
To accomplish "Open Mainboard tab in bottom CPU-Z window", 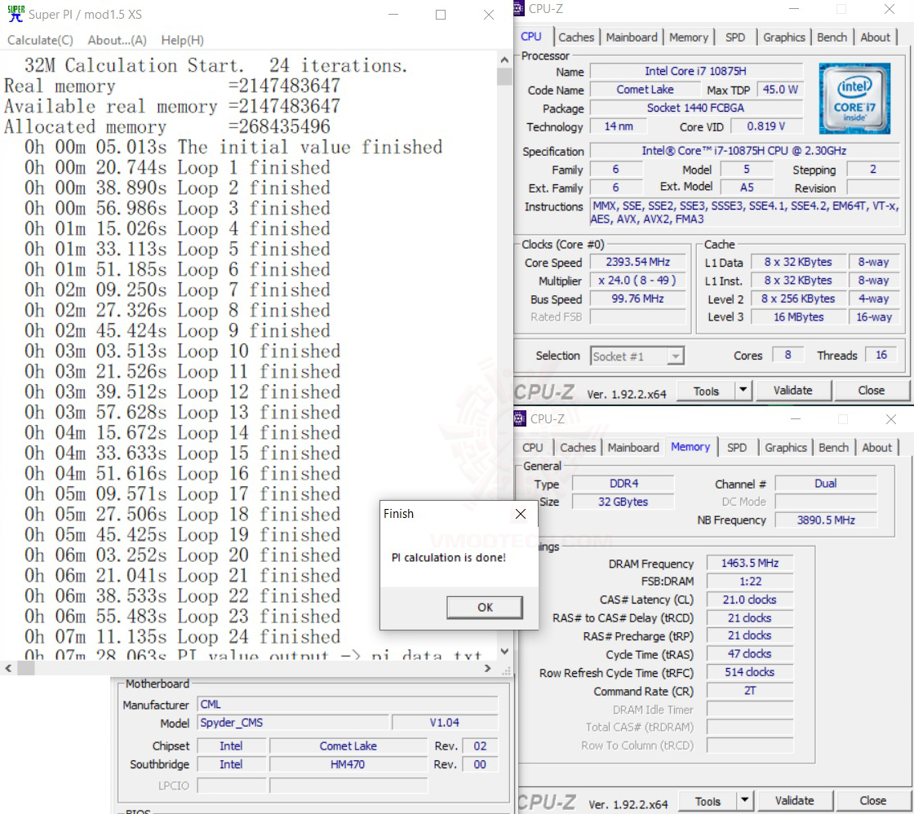I will [633, 448].
